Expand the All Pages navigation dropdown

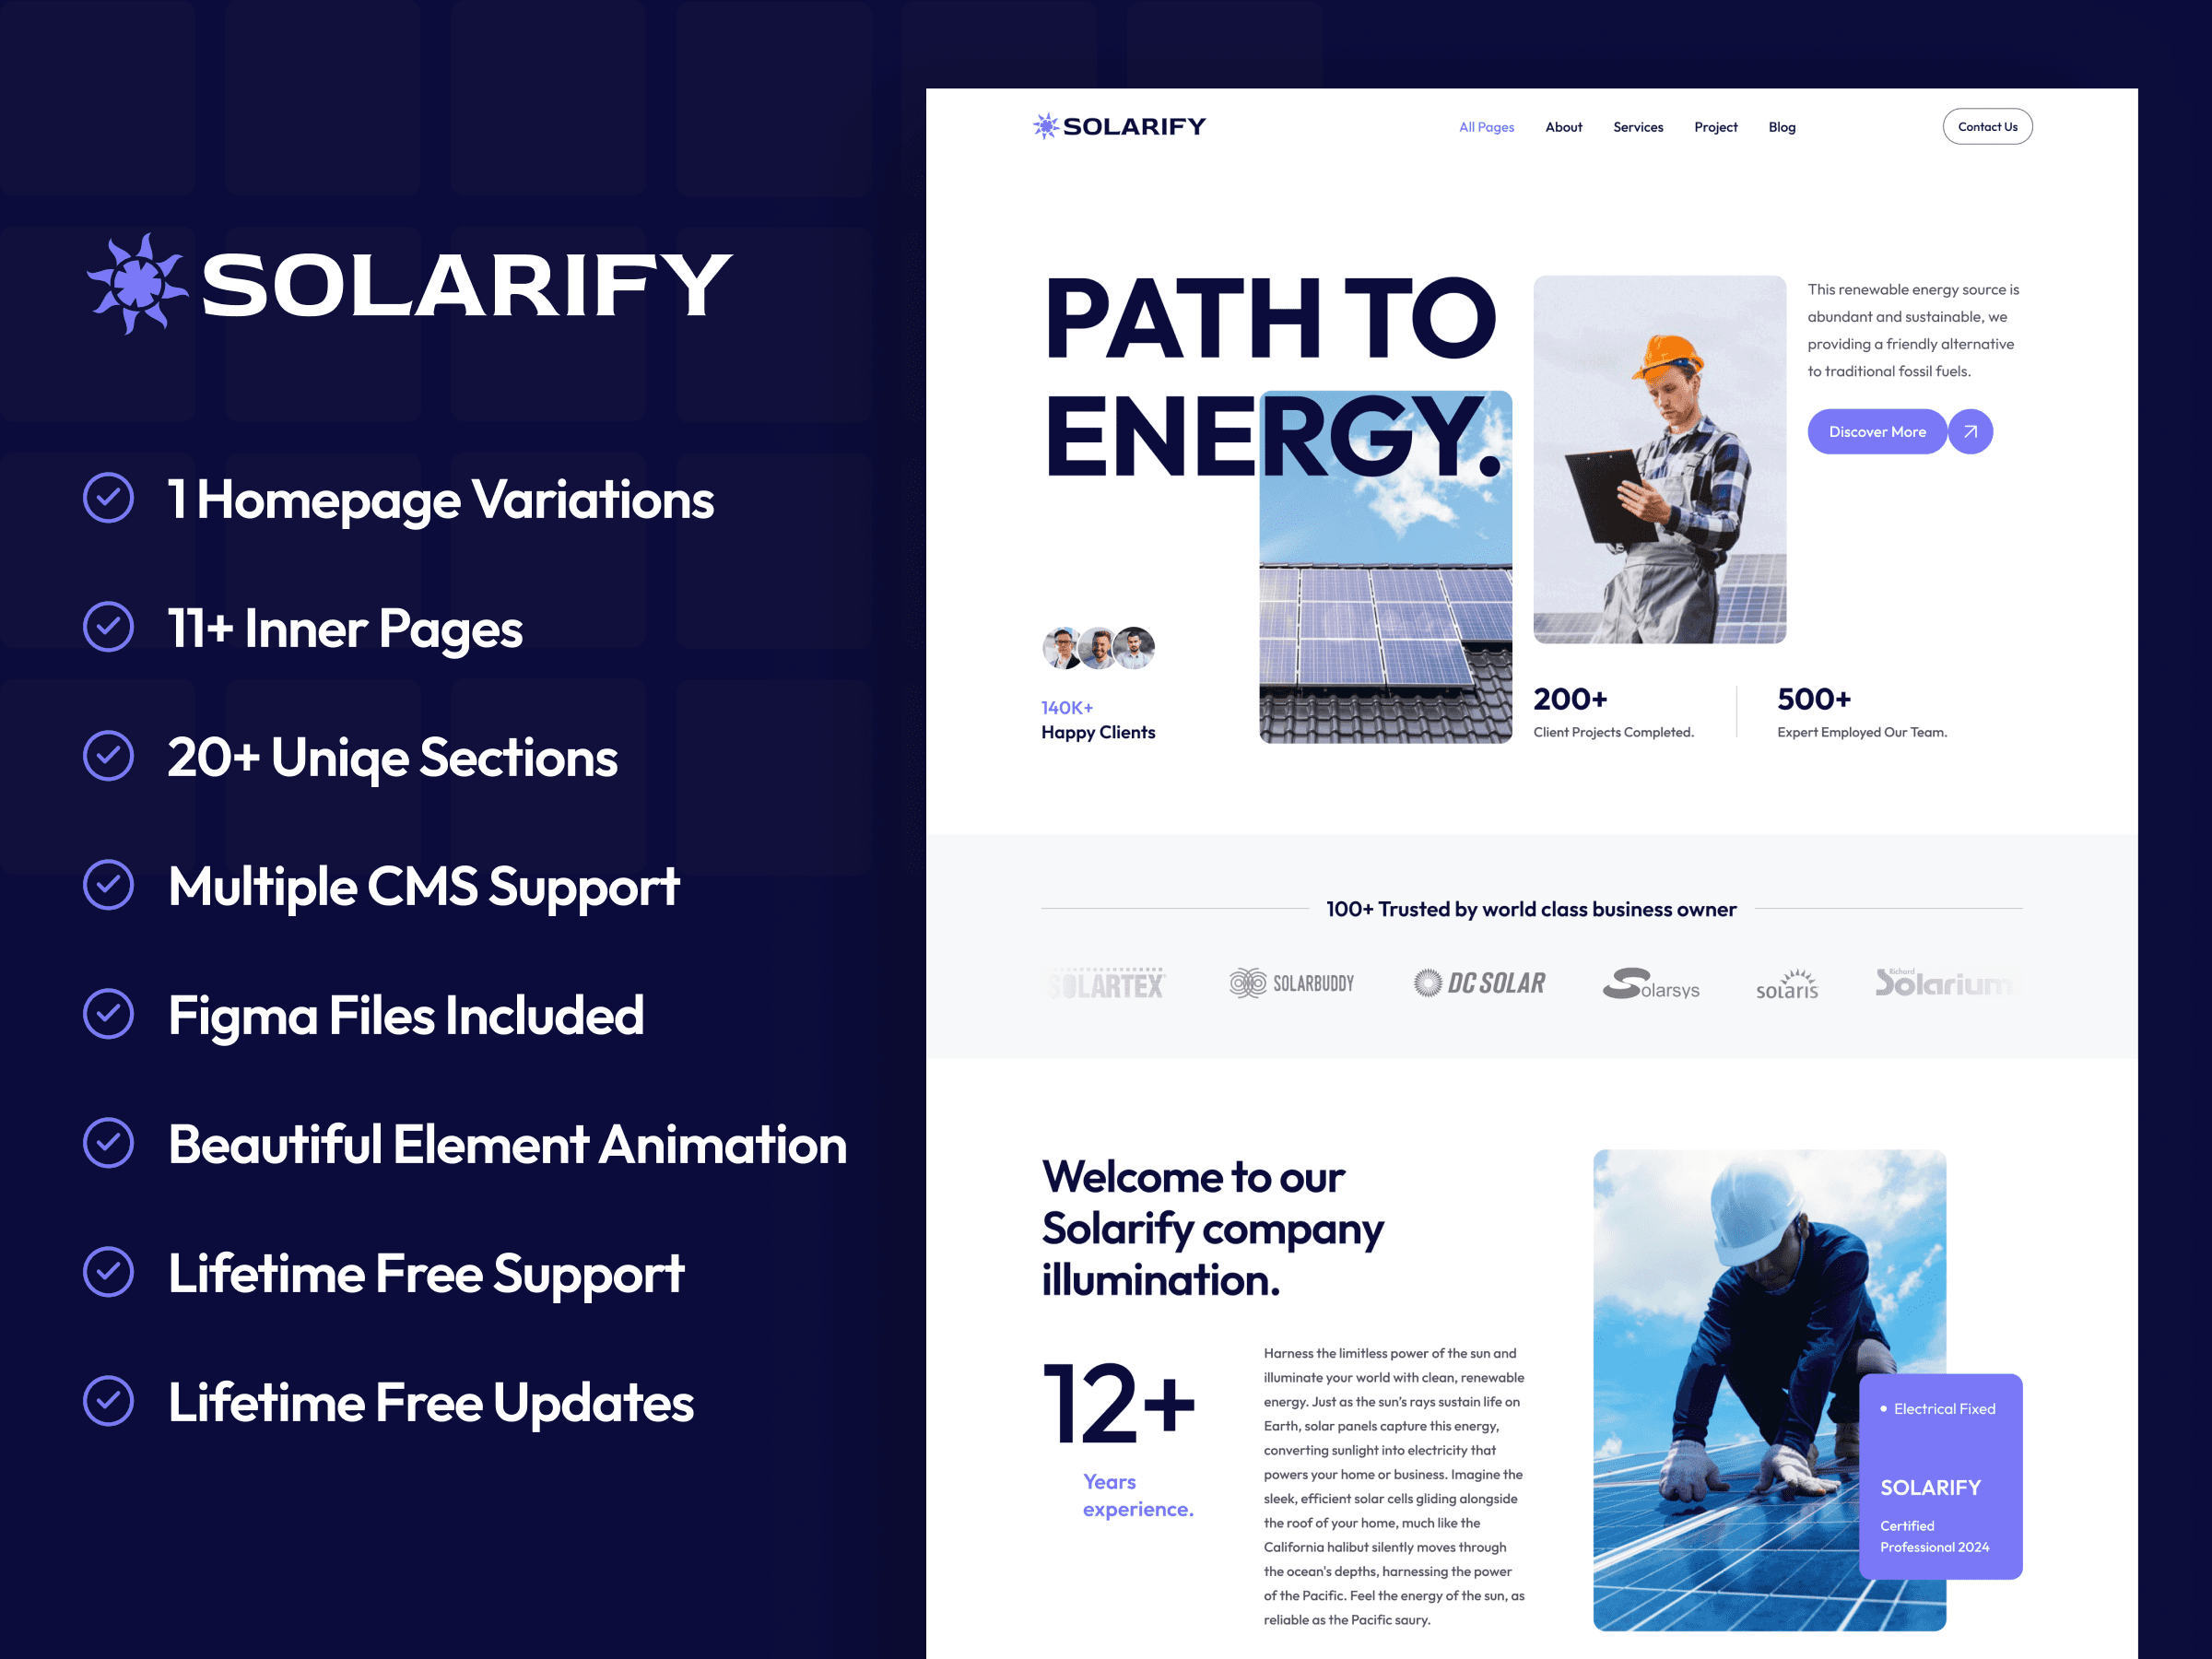click(1484, 125)
